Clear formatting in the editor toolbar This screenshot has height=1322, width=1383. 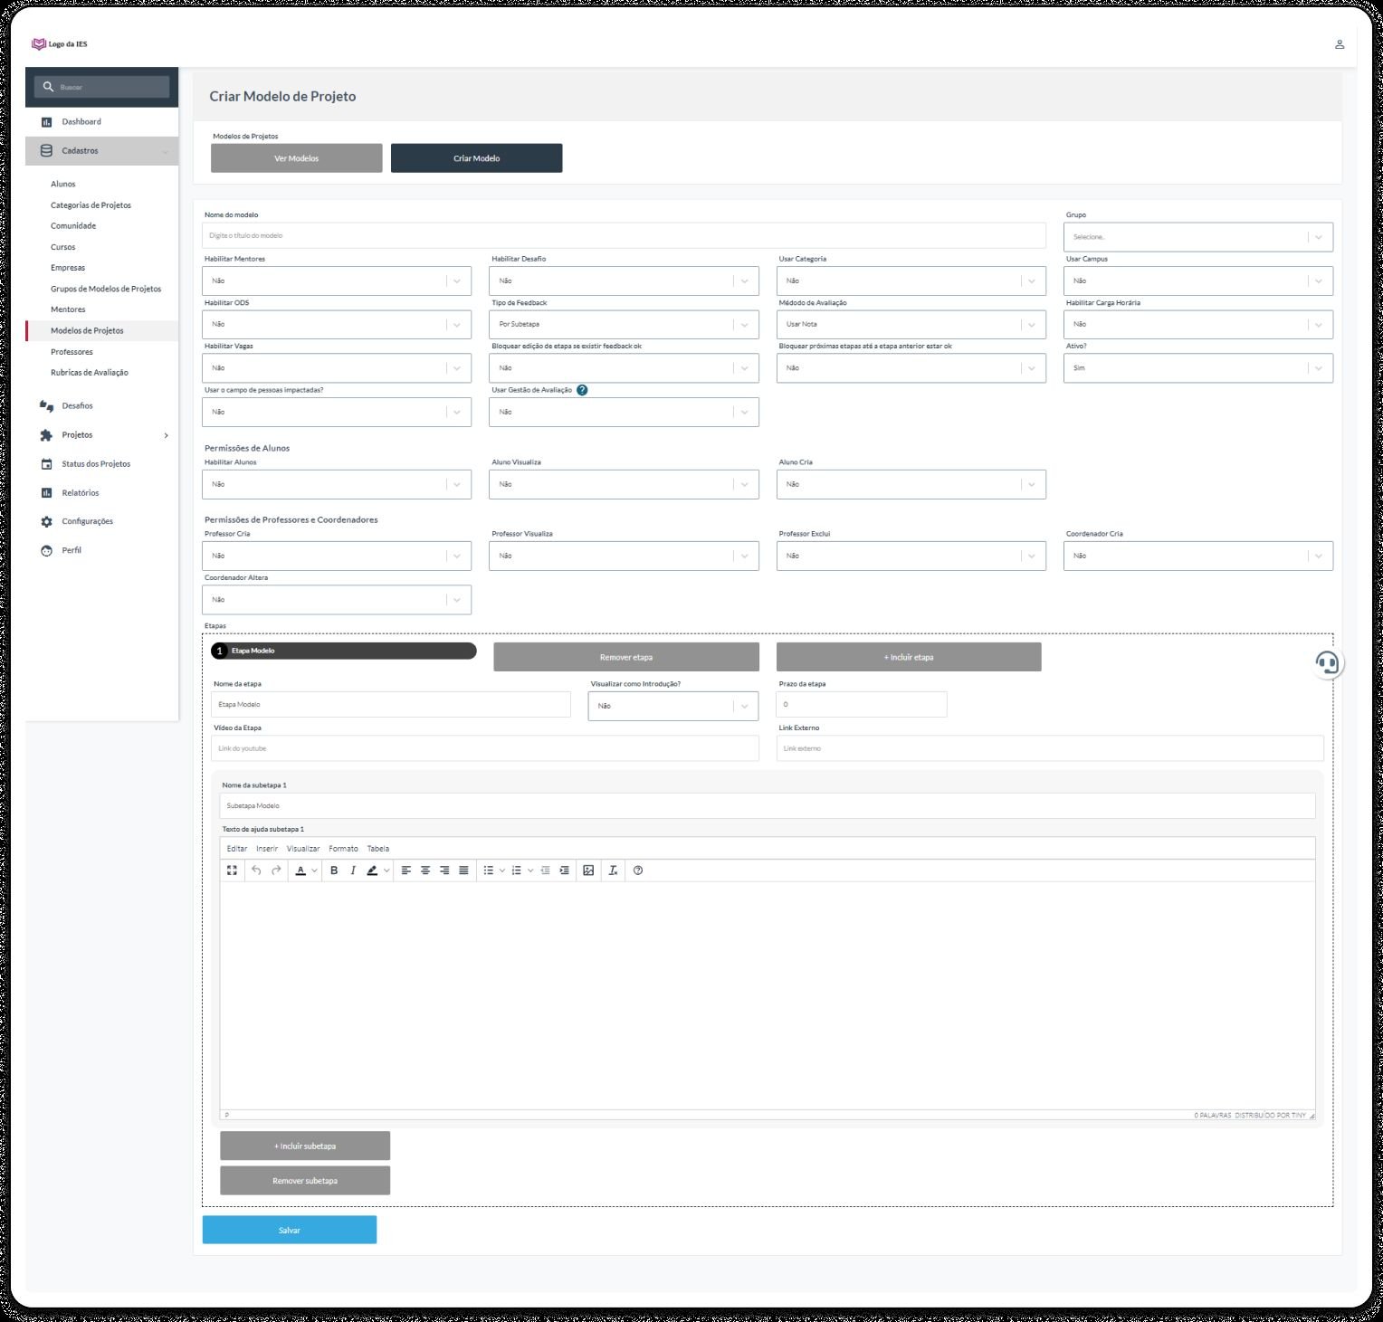[613, 870]
